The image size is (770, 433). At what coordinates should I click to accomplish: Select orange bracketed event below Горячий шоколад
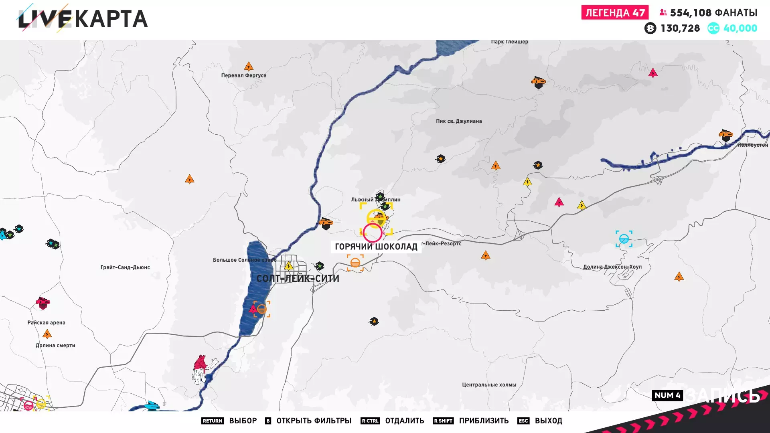click(x=355, y=263)
